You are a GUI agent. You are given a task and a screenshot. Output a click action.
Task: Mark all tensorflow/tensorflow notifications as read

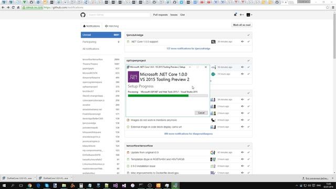pos(248,146)
